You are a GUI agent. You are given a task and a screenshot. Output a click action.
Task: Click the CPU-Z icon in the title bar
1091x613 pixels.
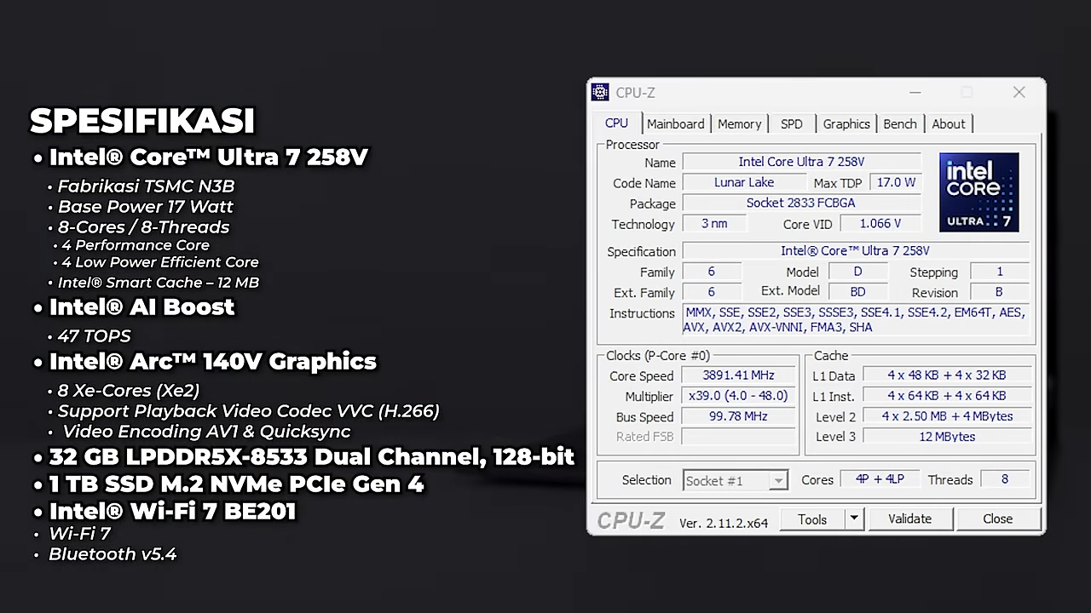coord(600,92)
